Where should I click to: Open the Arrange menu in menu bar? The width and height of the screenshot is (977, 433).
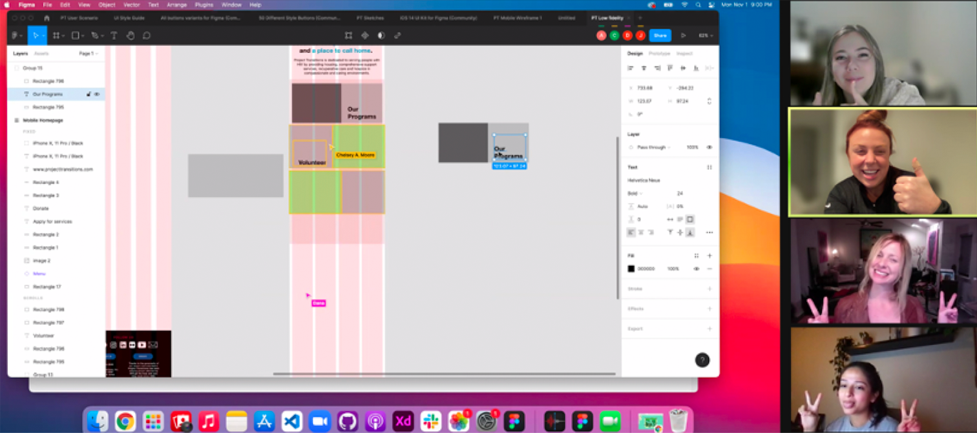click(x=176, y=5)
